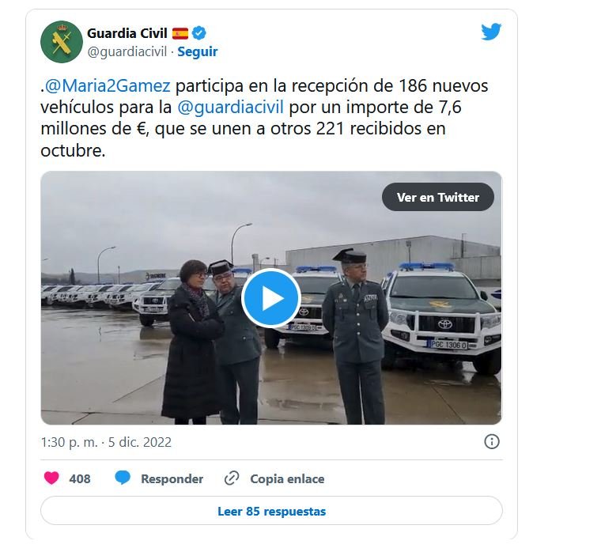Click the blue verified badge icon
The width and height of the screenshot is (601, 548).
point(199,33)
